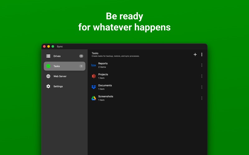
Task: Click the Google Drive icon beside Screenshots
Action: coord(94,98)
